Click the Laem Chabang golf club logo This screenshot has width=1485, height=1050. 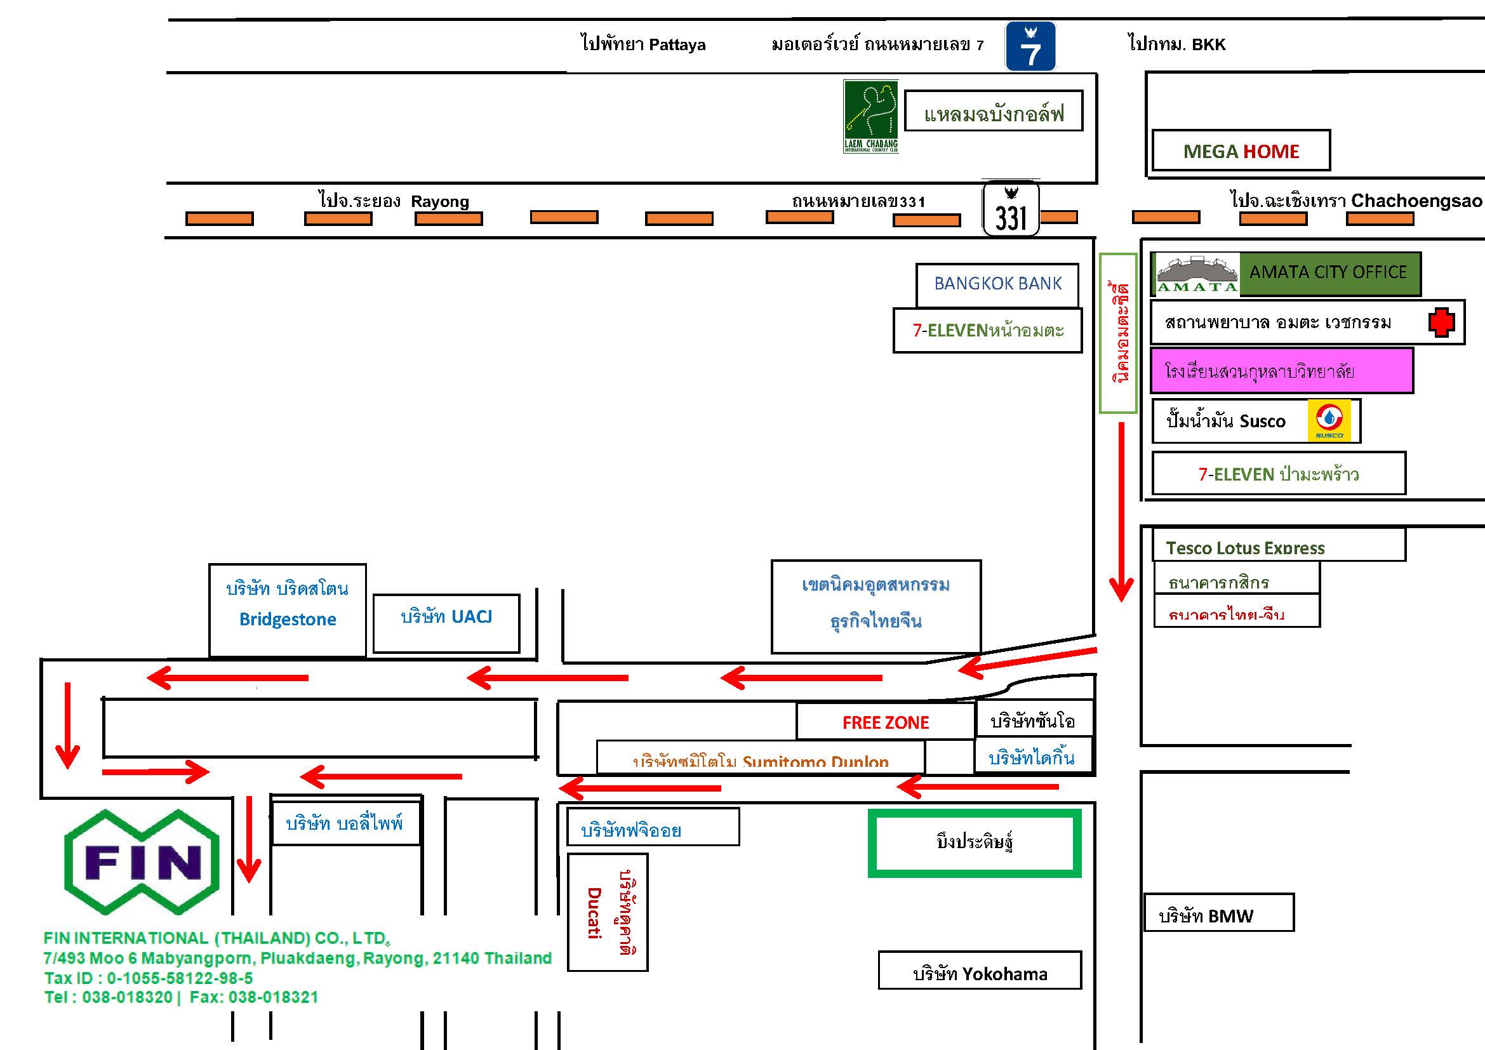(871, 116)
